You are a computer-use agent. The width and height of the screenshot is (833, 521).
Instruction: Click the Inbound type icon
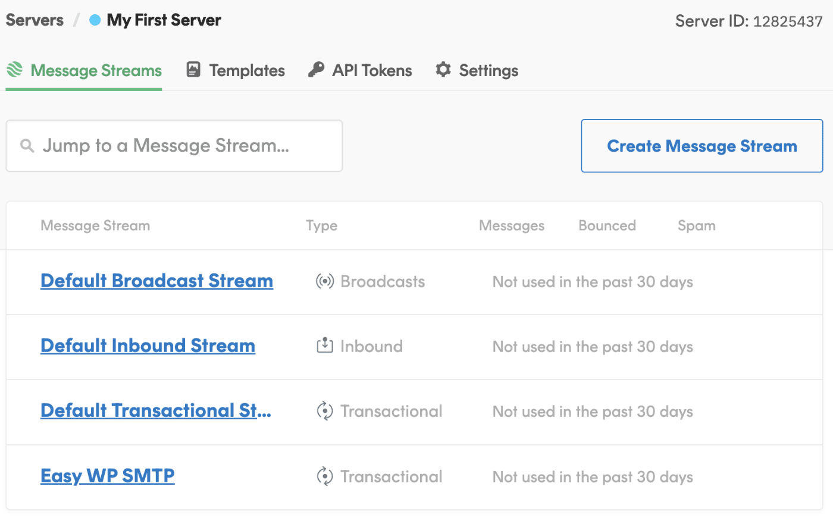click(325, 346)
